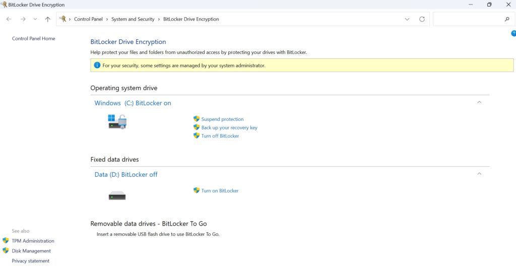Click the Back navigation arrow
The width and height of the screenshot is (516, 272).
[x=9, y=19]
